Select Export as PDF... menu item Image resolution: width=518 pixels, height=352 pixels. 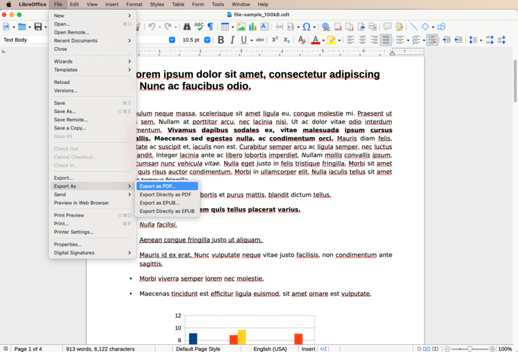click(x=157, y=186)
